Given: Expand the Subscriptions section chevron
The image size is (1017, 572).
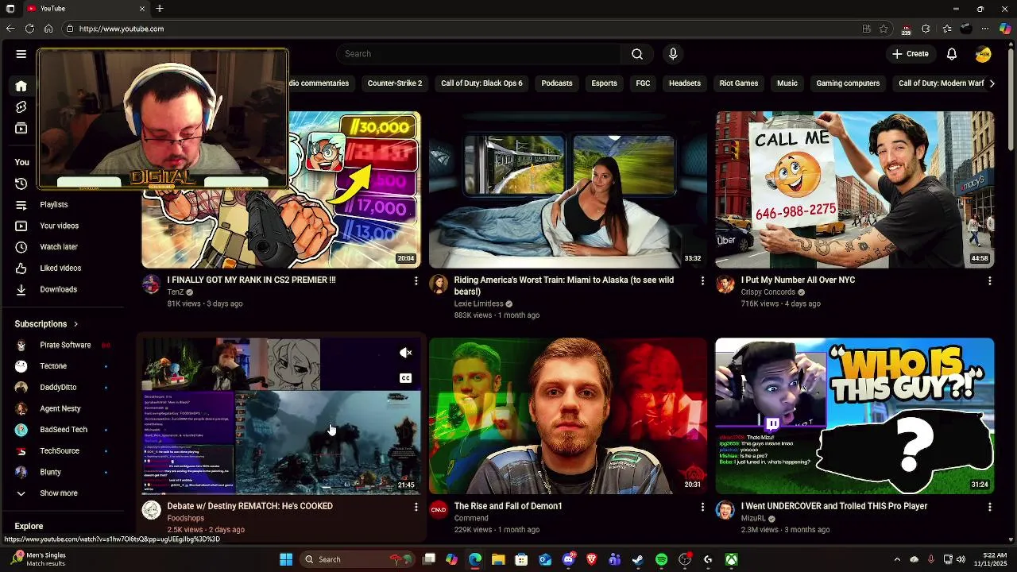Looking at the screenshot, I should (76, 324).
